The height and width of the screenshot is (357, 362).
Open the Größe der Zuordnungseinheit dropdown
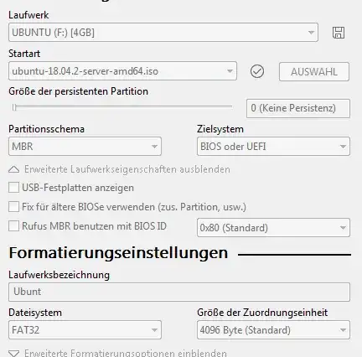click(x=273, y=330)
